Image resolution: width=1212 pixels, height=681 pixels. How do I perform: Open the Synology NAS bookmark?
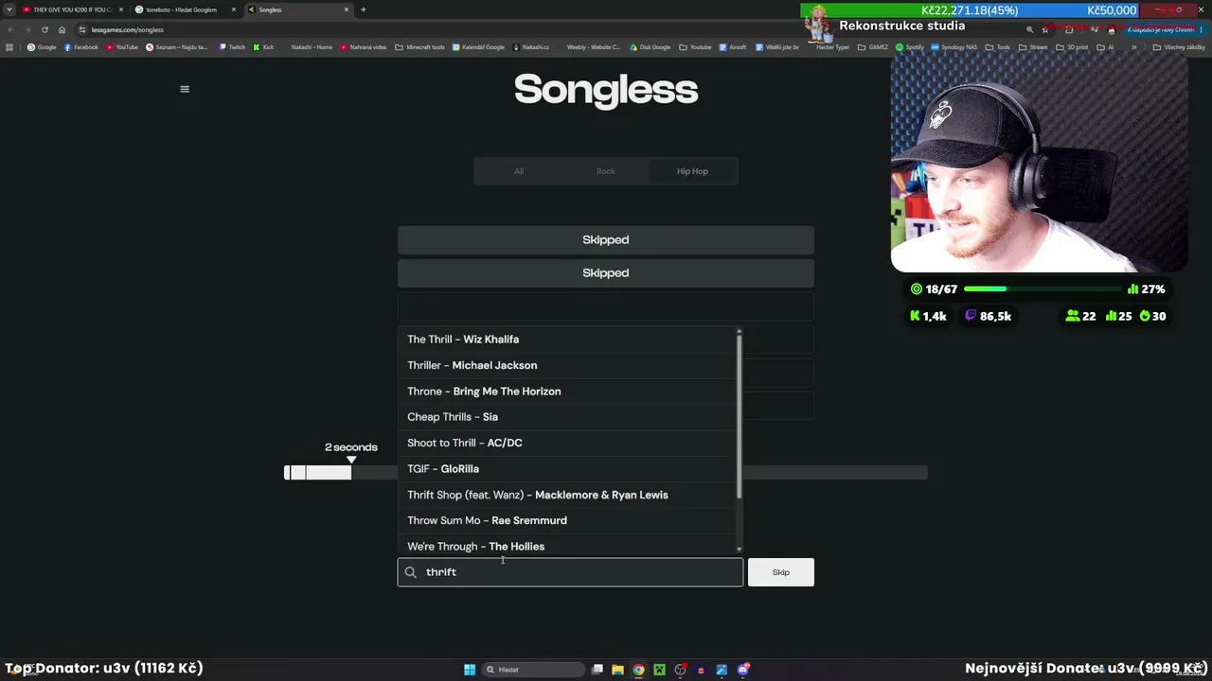tap(954, 47)
